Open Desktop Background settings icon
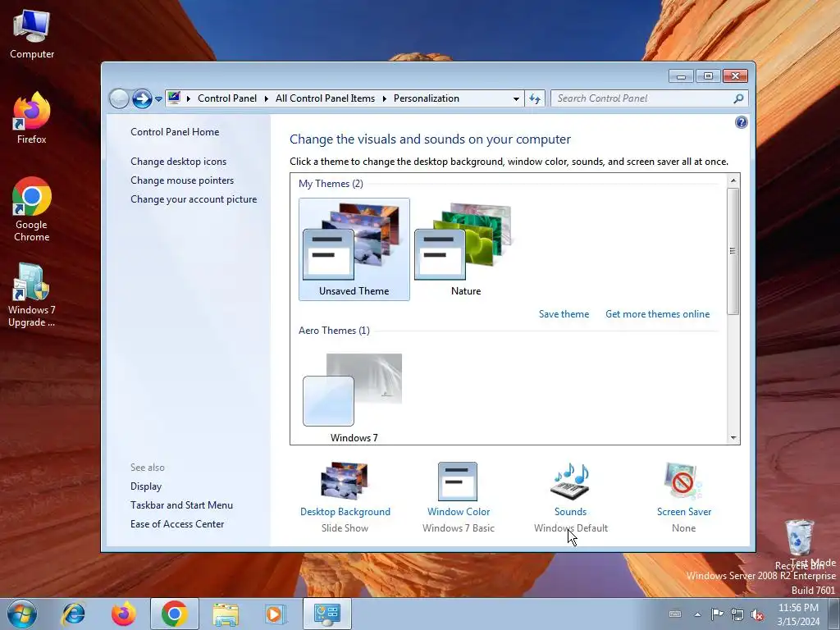 point(345,481)
